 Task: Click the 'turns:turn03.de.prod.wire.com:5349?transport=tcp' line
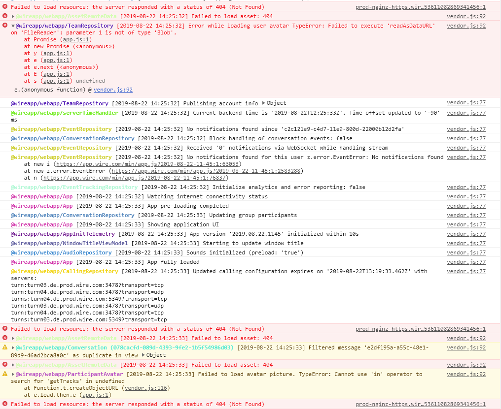[x=89, y=319]
